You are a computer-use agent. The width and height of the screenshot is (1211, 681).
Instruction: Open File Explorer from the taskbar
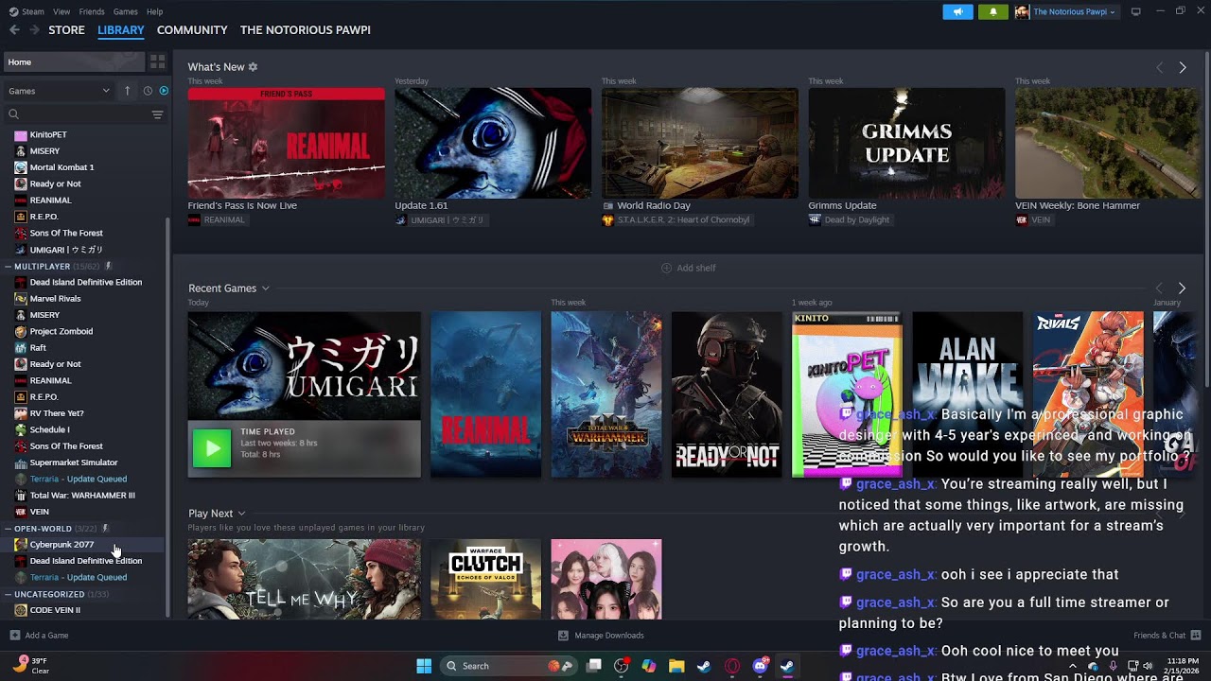[676, 666]
